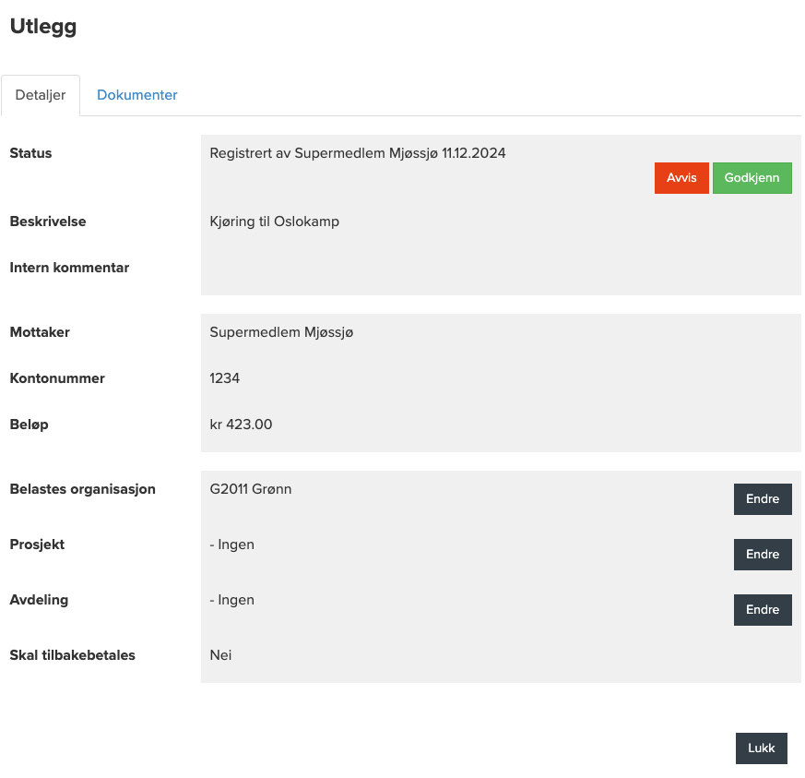The image size is (805, 778).
Task: Select the amount kr 423.00
Action: [x=241, y=425]
